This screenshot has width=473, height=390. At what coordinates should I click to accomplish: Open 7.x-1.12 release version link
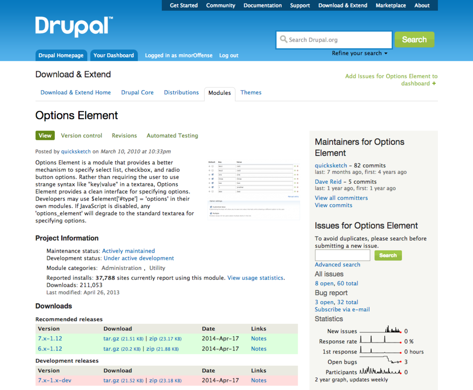tap(50, 338)
